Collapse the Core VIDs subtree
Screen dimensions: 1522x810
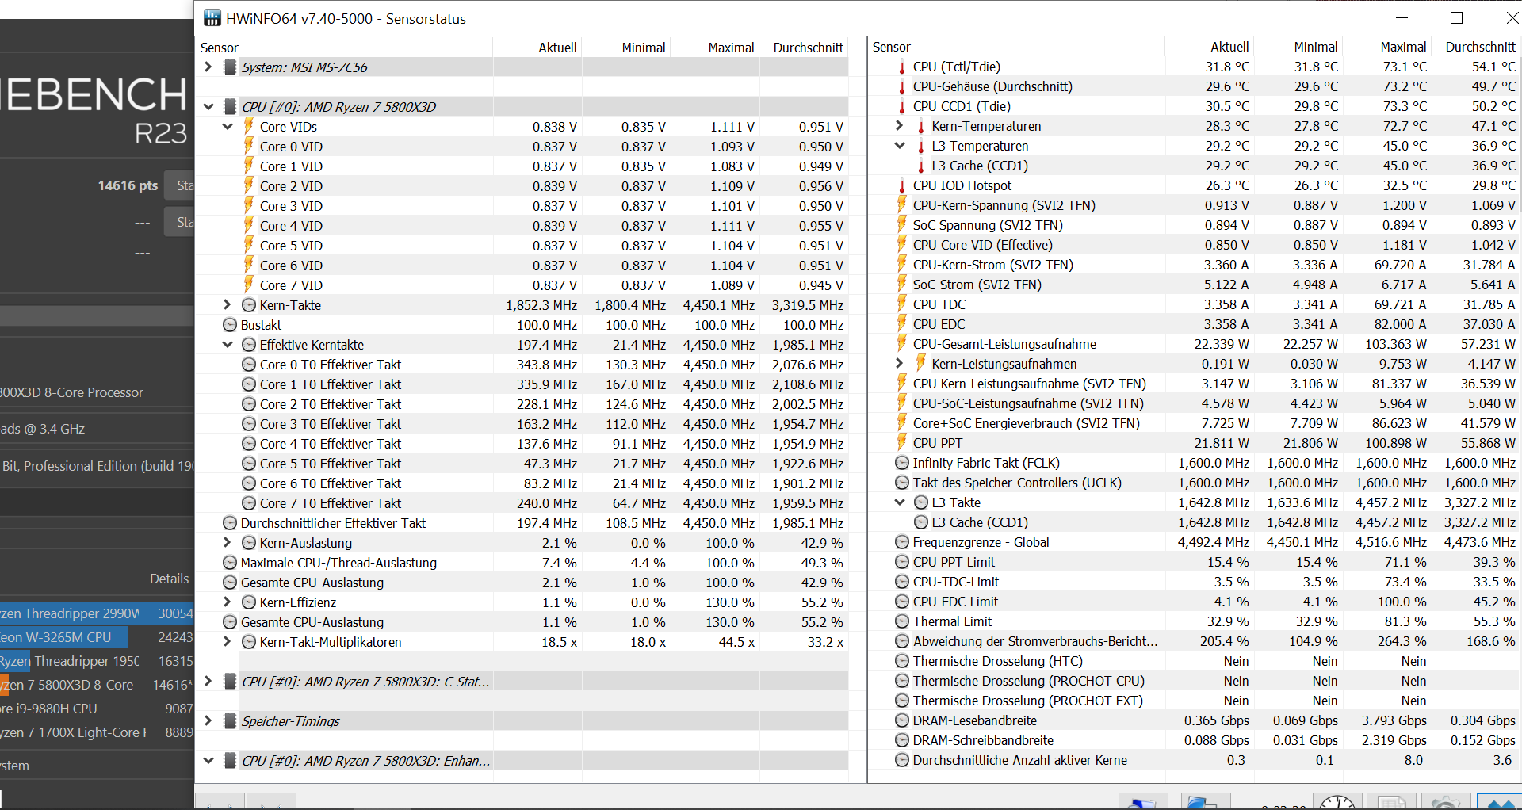pos(228,126)
